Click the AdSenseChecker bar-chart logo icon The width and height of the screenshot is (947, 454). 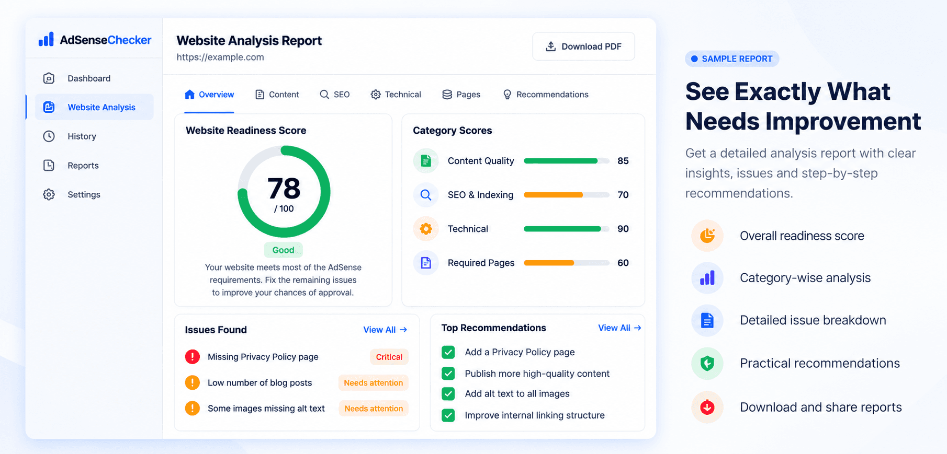click(46, 39)
